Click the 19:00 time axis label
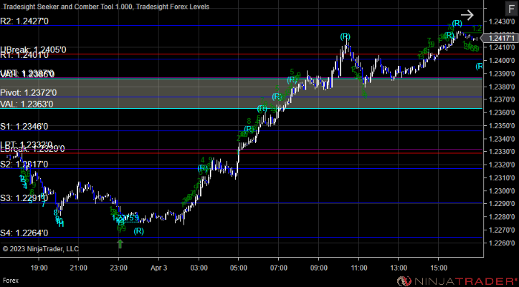The height and width of the screenshot is (287, 519). click(39, 268)
